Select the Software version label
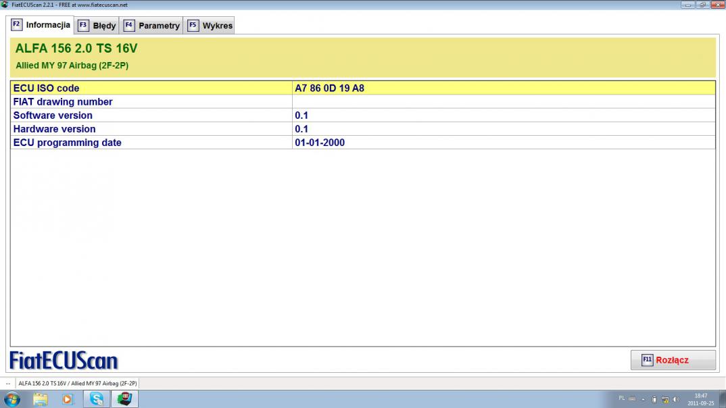726x408 pixels. [53, 116]
